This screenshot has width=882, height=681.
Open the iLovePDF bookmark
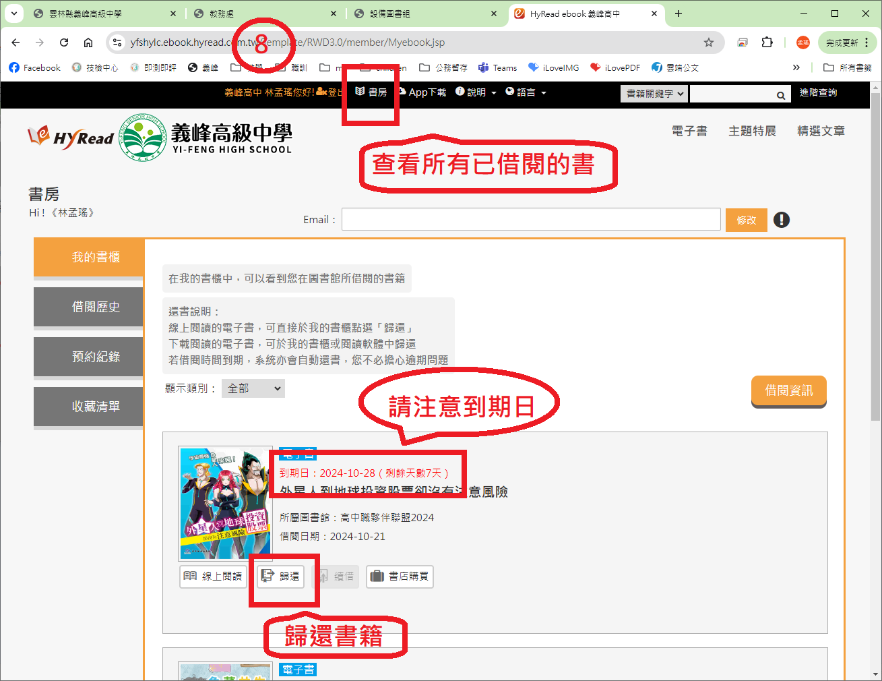[615, 67]
